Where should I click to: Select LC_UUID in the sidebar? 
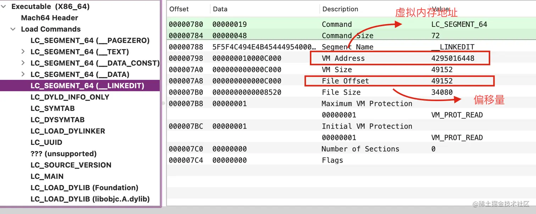coord(46,142)
